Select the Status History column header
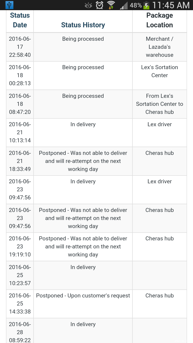The image size is (193, 343). click(x=83, y=25)
